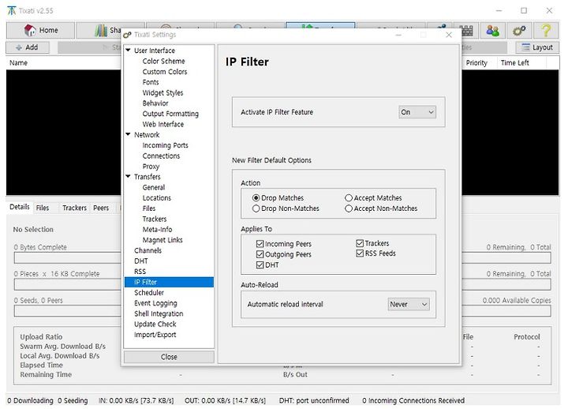Switch to Files tab in main window

coord(43,208)
